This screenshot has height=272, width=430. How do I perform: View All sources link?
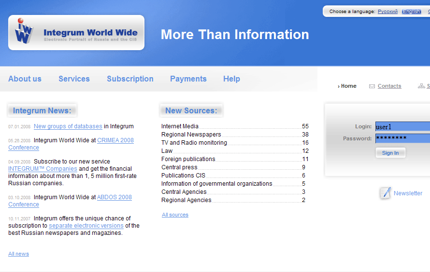175,215
